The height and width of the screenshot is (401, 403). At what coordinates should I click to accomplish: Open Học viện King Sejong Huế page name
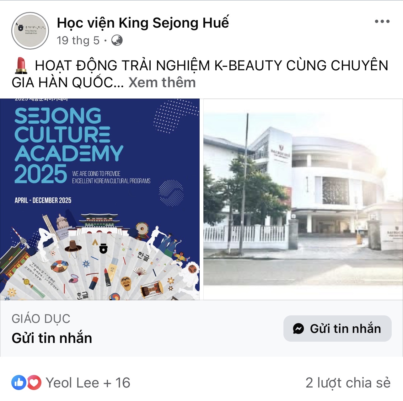[143, 23]
